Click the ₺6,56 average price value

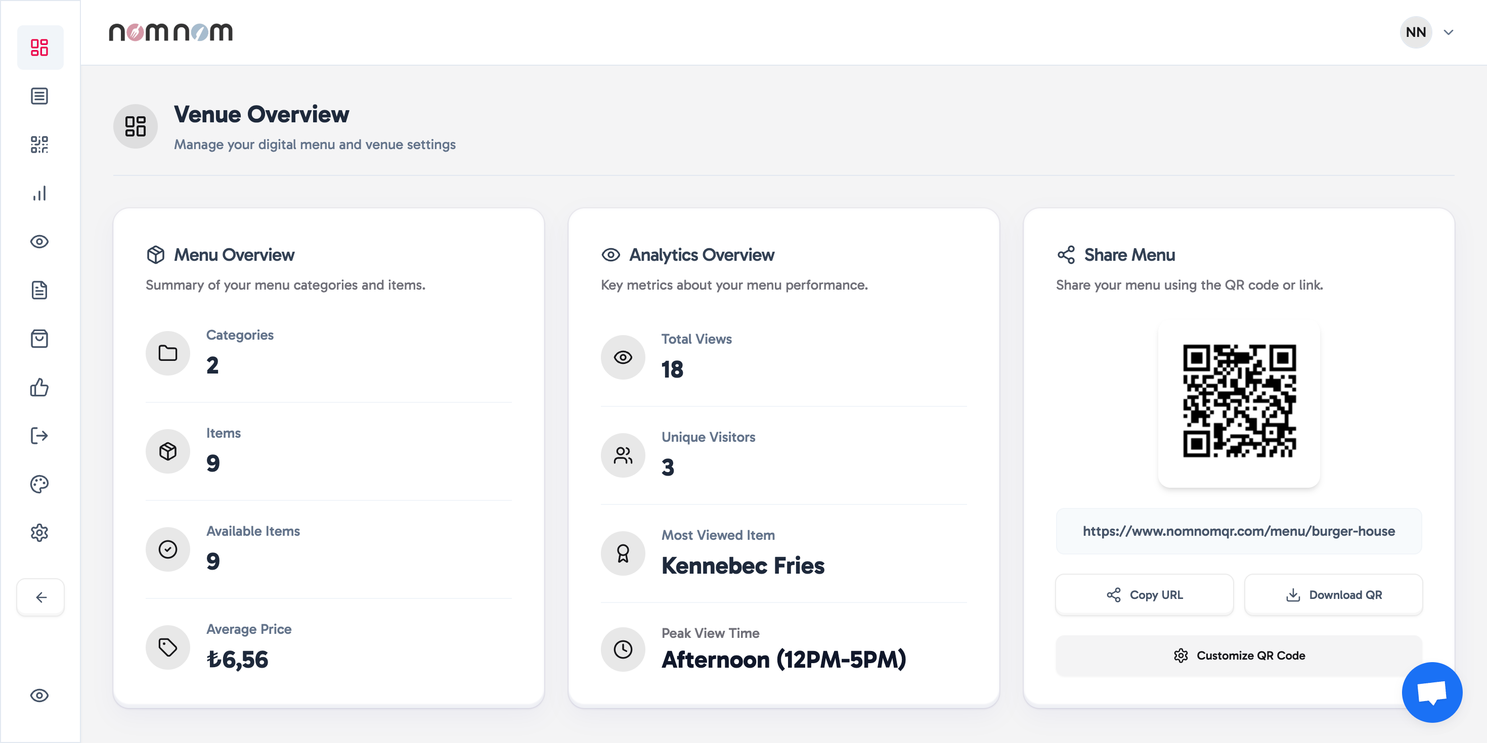[x=237, y=660]
